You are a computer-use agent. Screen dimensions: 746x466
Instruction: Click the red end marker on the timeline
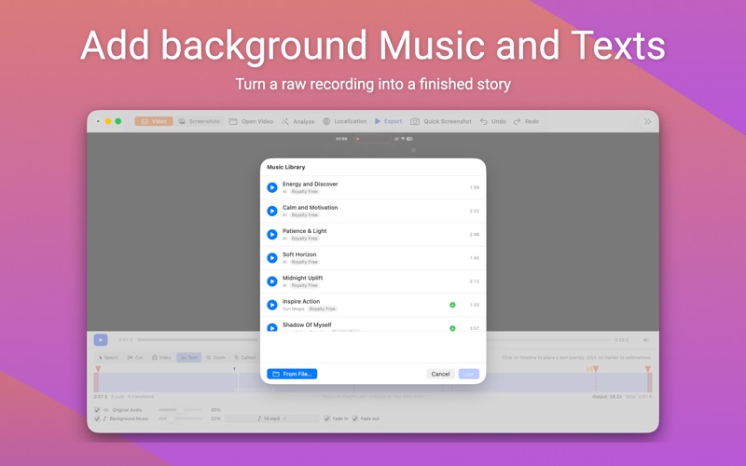click(647, 369)
